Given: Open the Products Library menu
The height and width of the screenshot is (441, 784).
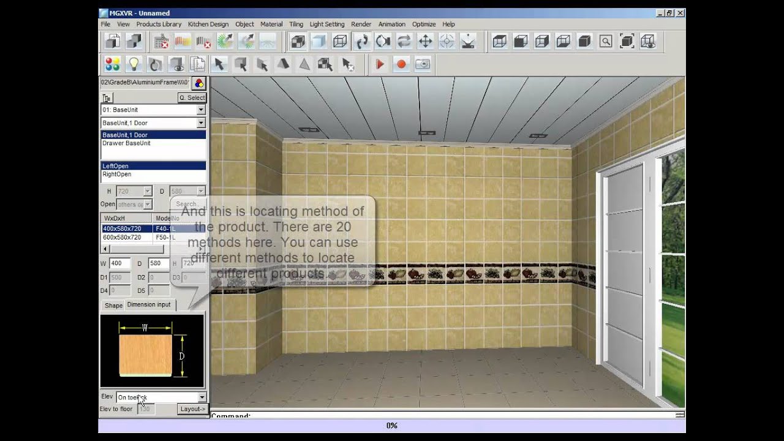Looking at the screenshot, I should 159,24.
